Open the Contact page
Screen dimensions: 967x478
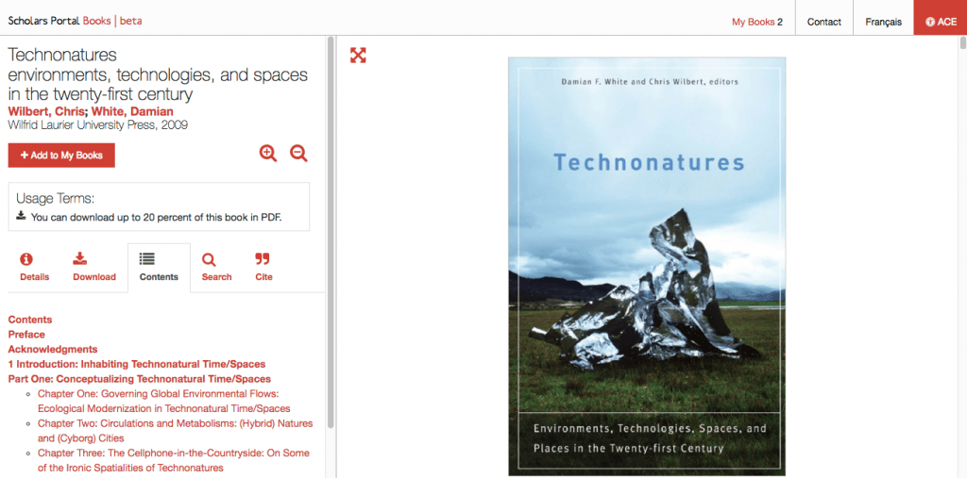click(823, 23)
